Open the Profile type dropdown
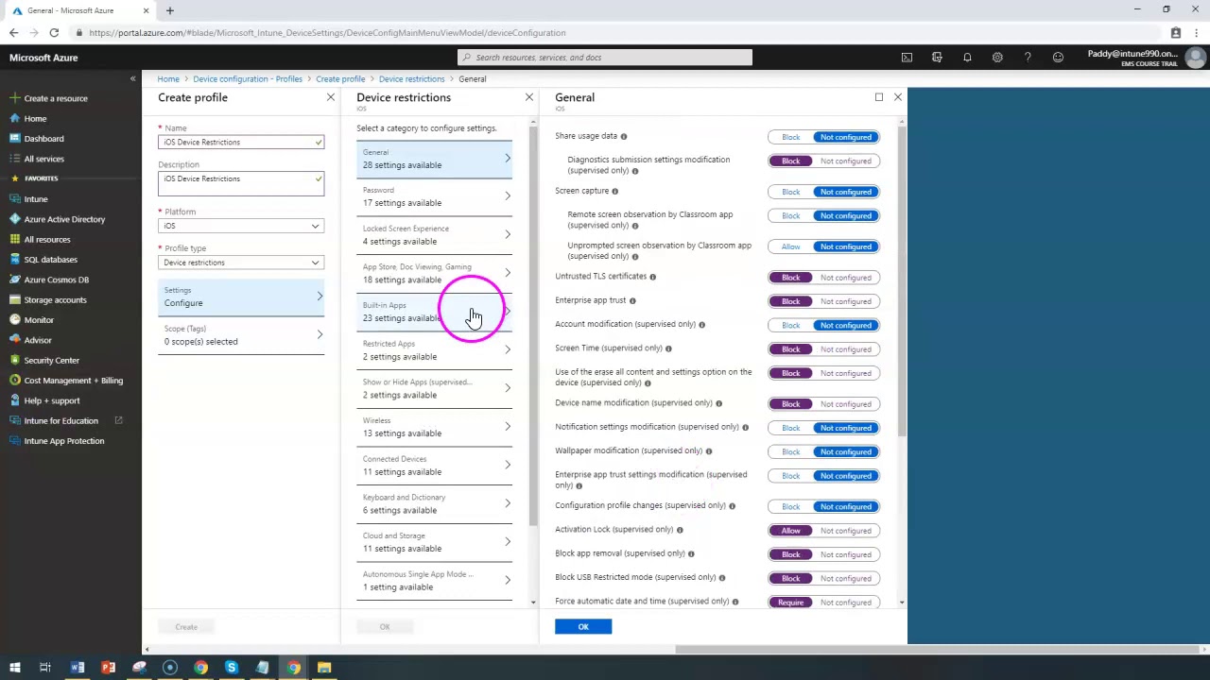 [241, 263]
